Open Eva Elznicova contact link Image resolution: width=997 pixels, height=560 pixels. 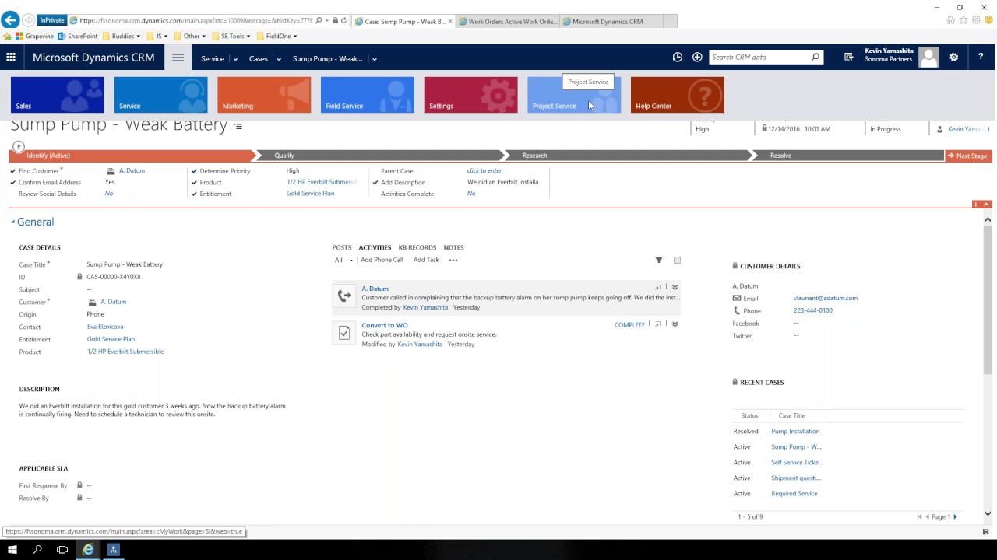click(x=105, y=327)
